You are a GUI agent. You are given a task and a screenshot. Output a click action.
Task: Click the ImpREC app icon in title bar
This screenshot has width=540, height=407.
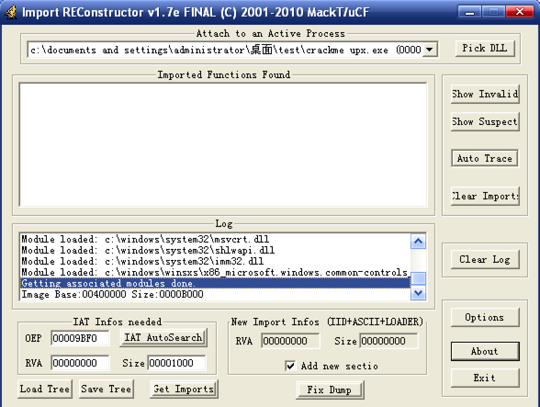point(11,11)
